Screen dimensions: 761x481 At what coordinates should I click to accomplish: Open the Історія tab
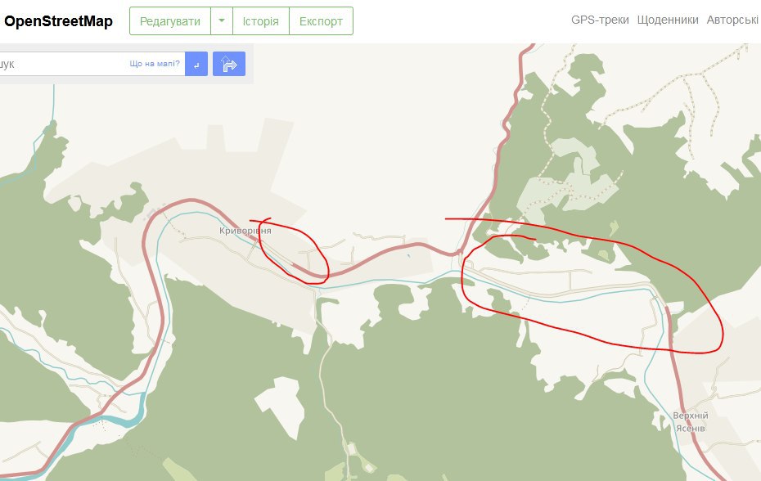point(261,21)
